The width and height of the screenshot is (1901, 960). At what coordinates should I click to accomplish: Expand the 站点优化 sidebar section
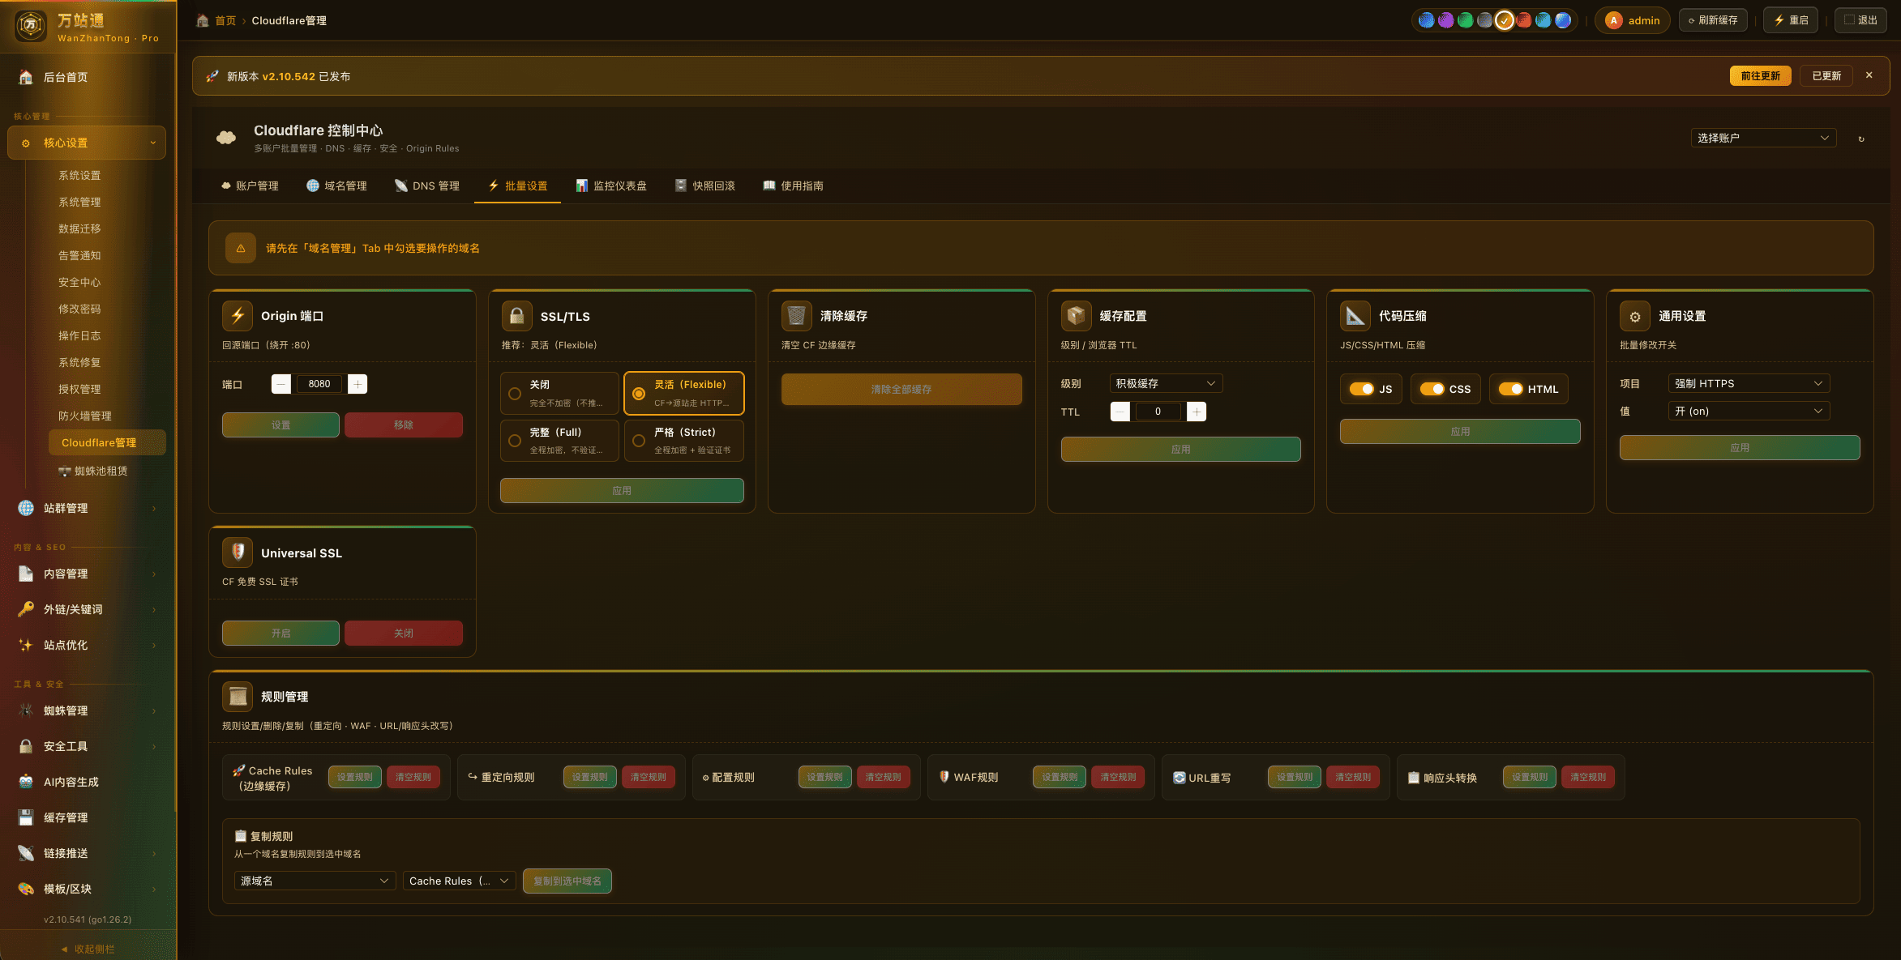[x=87, y=645]
